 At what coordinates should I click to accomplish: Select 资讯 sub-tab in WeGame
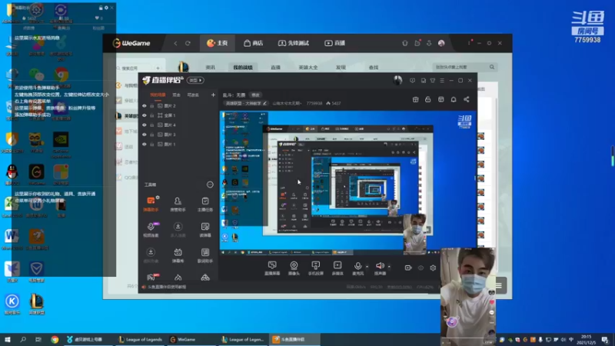[211, 68]
